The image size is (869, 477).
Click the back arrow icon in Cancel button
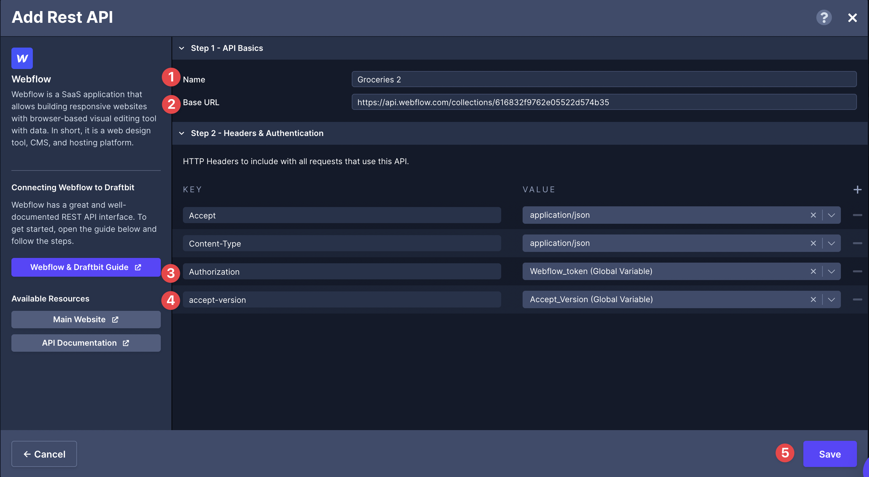point(27,454)
